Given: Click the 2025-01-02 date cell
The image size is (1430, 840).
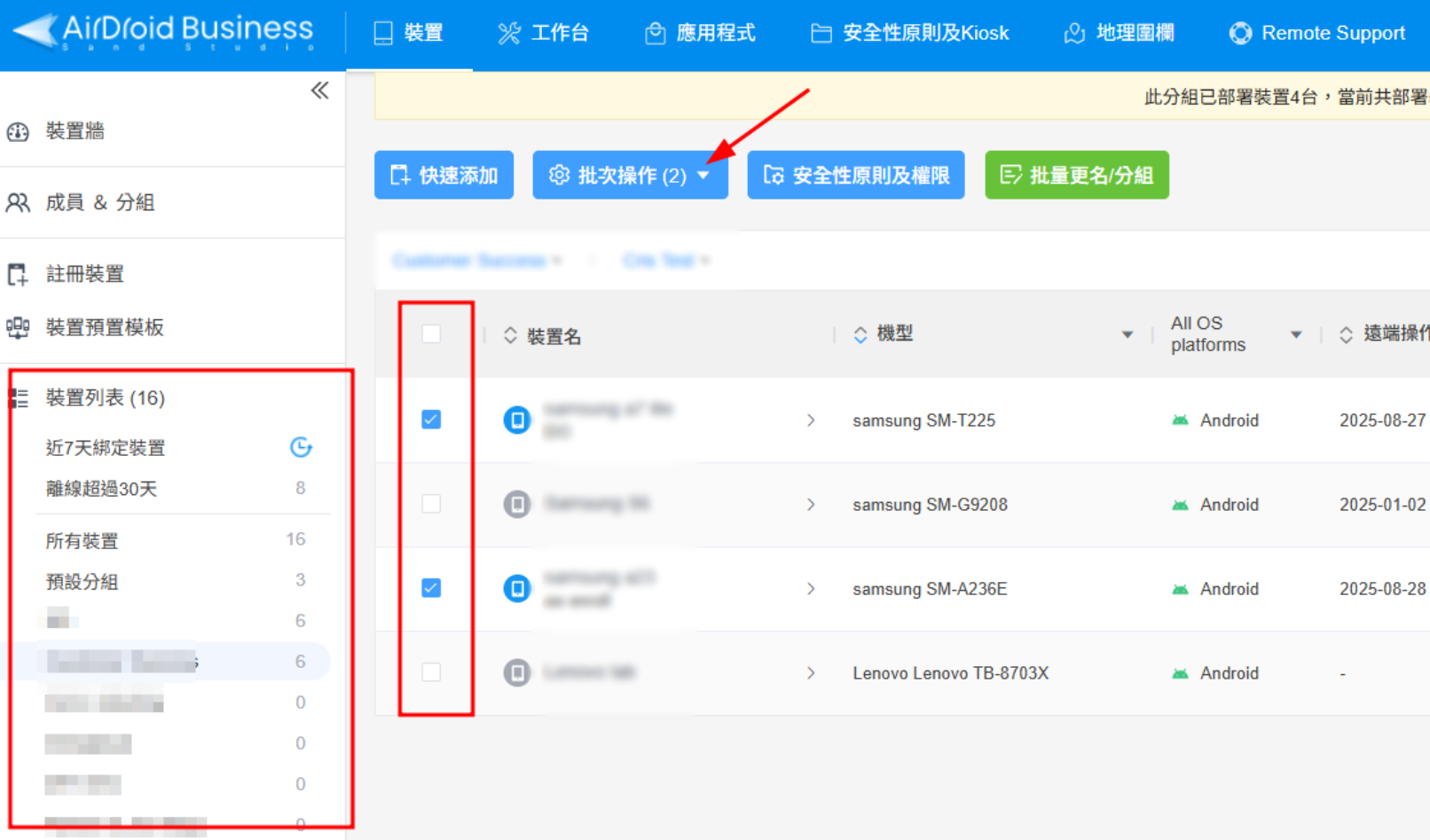Looking at the screenshot, I should click(x=1383, y=505).
